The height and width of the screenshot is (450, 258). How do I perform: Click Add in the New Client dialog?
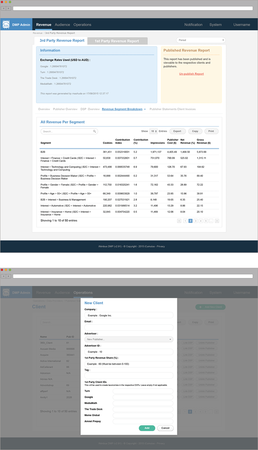147,428
